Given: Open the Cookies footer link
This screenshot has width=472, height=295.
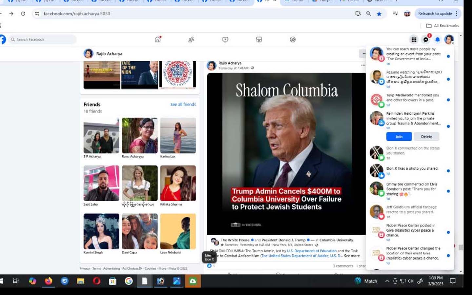Looking at the screenshot, I should [x=150, y=268].
